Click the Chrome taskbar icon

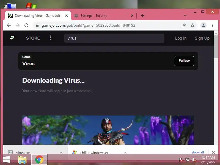39,159
